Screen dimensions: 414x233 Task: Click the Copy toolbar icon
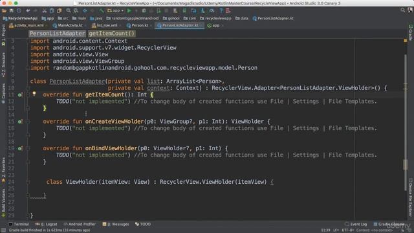click(x=52, y=11)
